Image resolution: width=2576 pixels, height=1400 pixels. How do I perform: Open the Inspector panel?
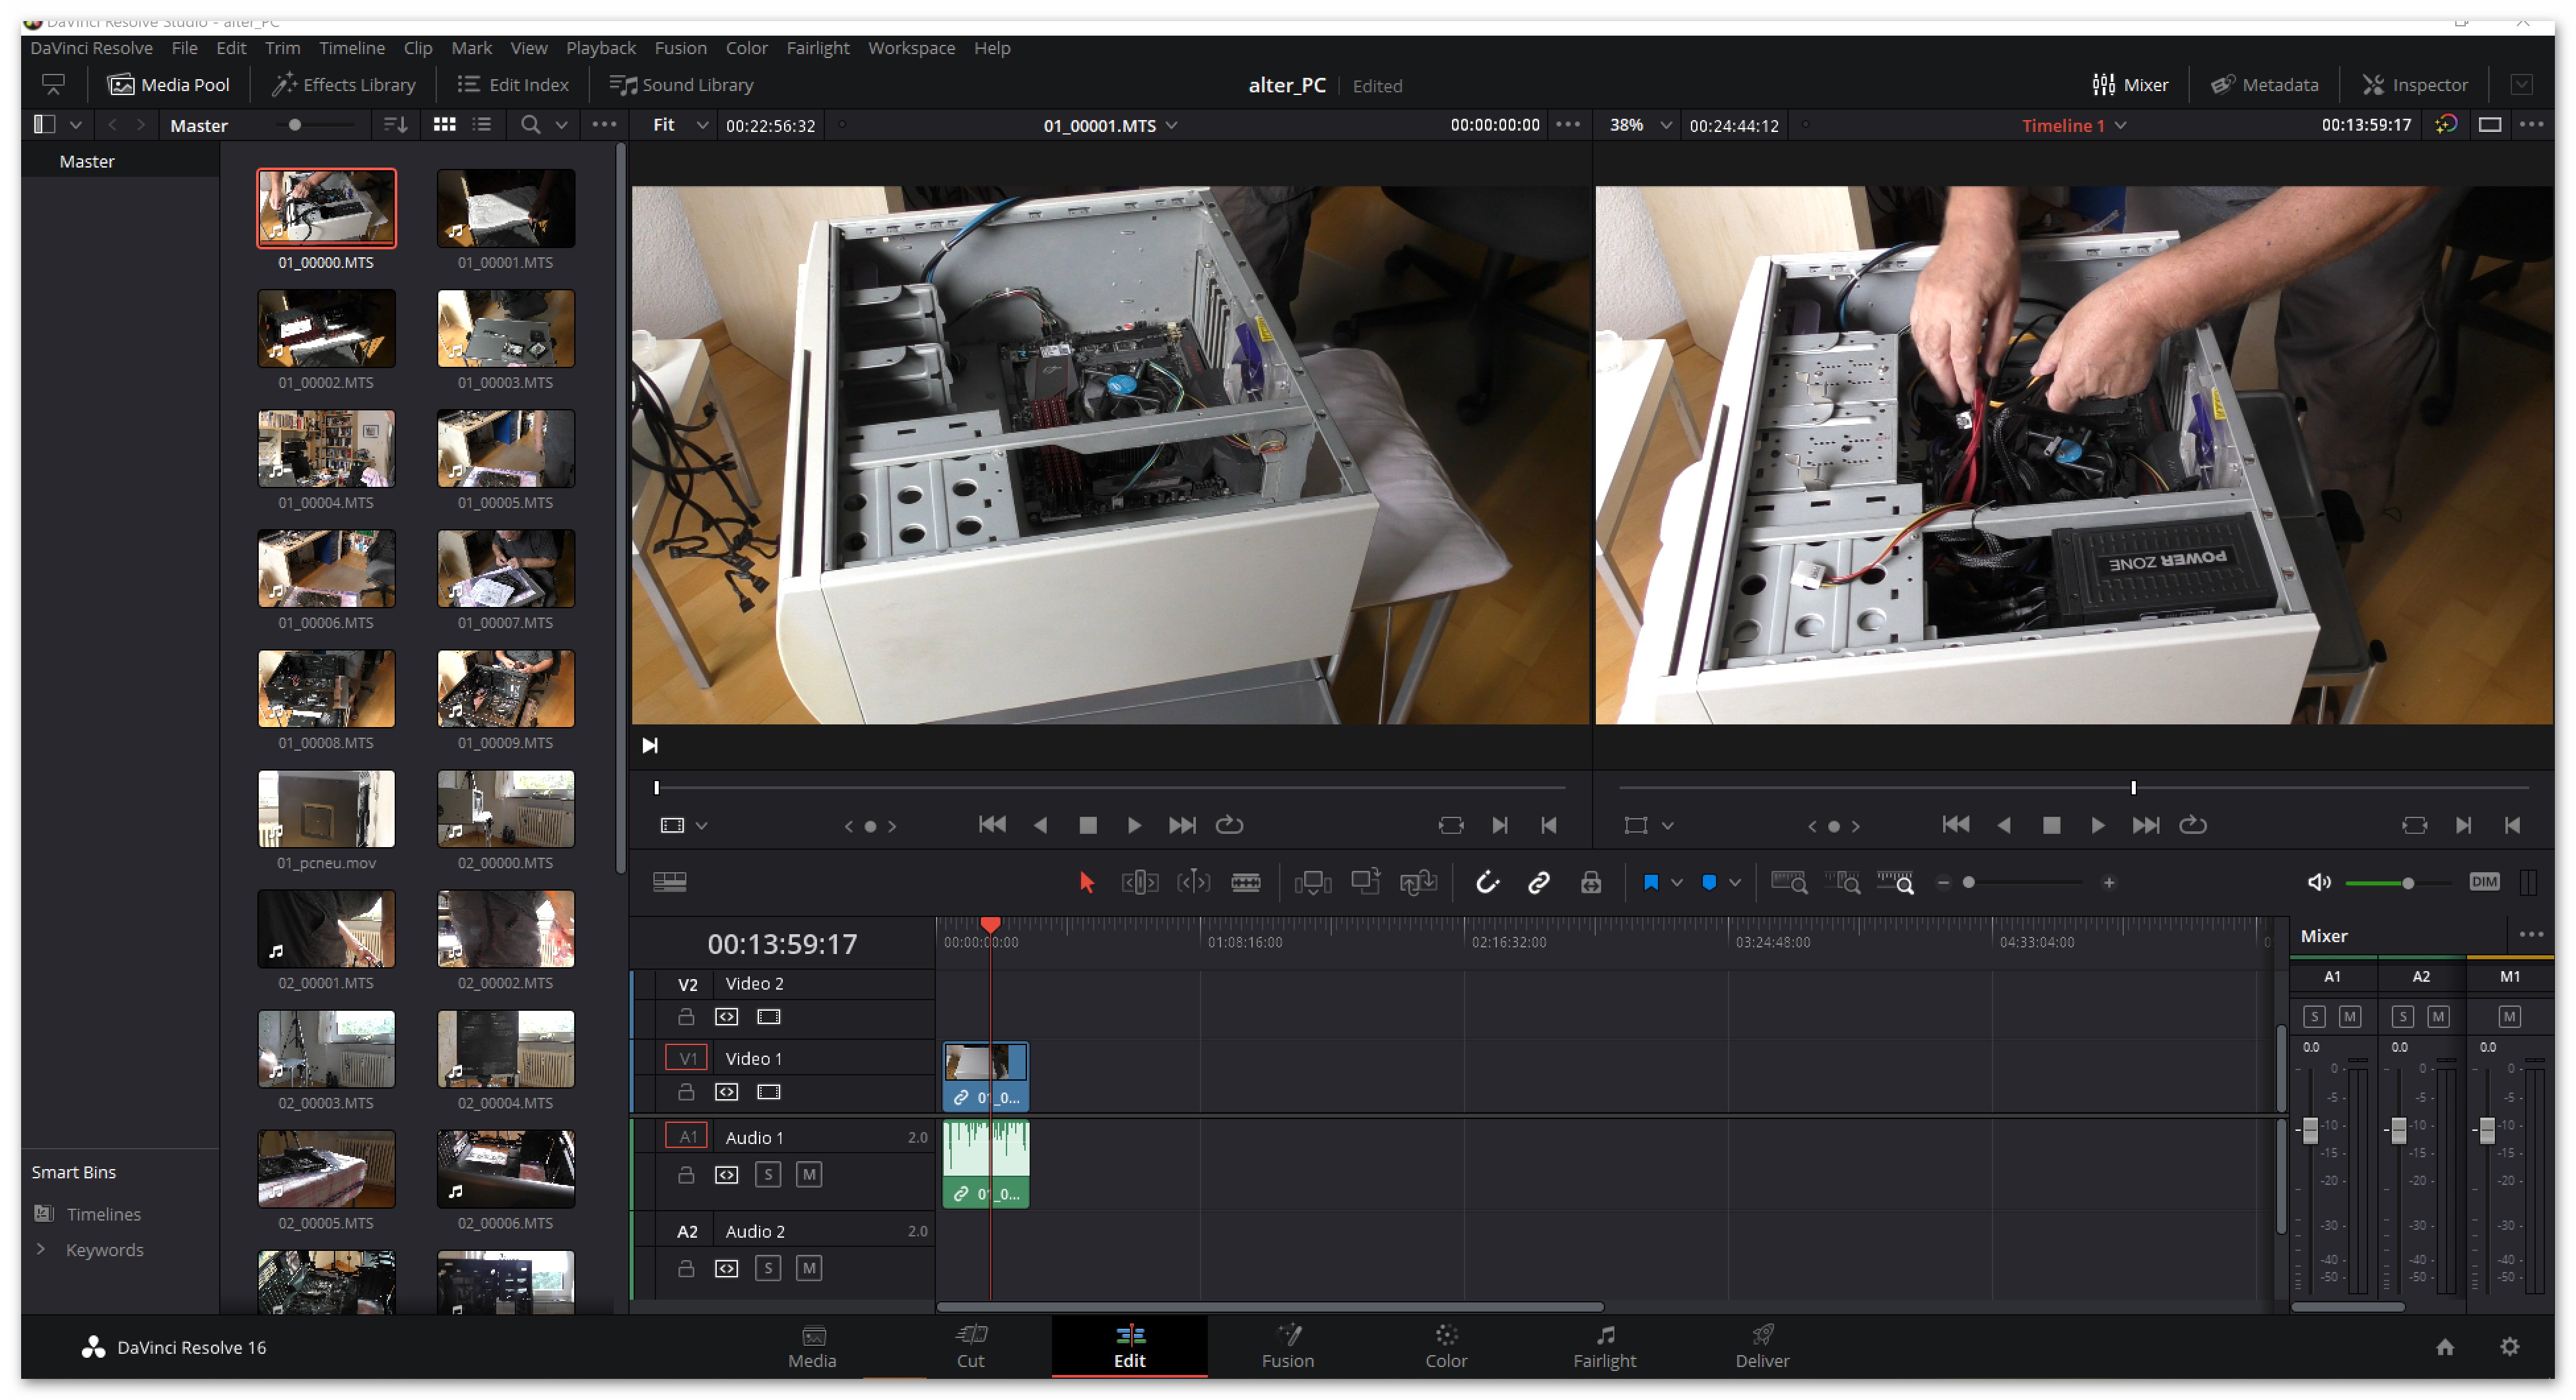coord(2415,85)
